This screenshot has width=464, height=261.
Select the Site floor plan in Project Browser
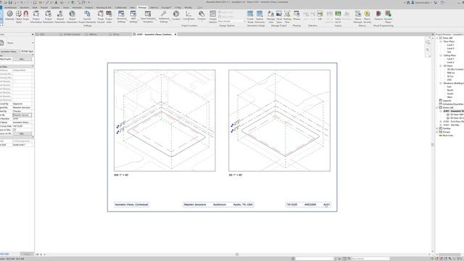coord(449,51)
